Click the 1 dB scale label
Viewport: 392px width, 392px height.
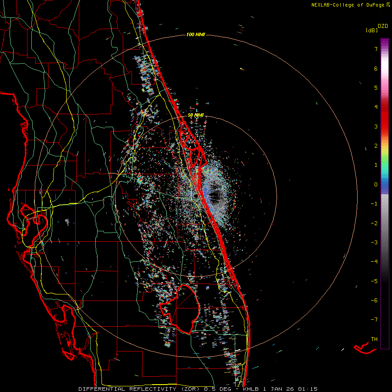376,165
